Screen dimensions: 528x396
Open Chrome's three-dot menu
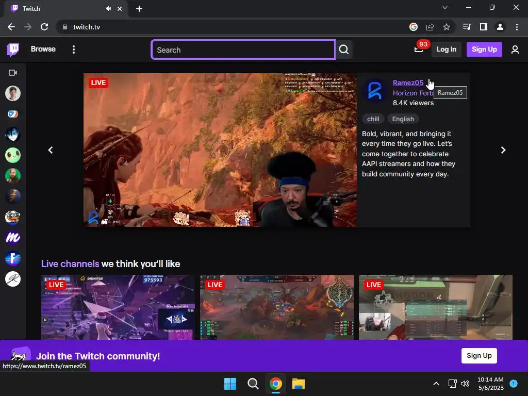point(517,27)
